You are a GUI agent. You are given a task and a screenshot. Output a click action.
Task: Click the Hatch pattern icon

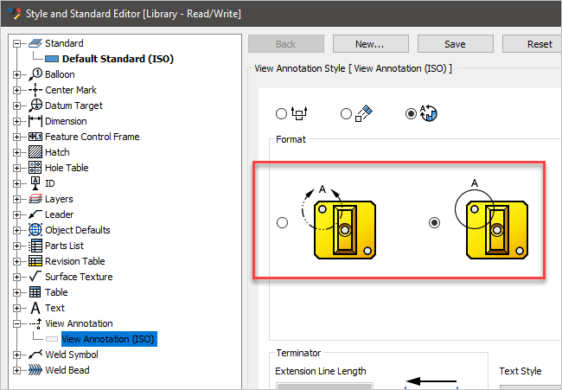point(35,152)
